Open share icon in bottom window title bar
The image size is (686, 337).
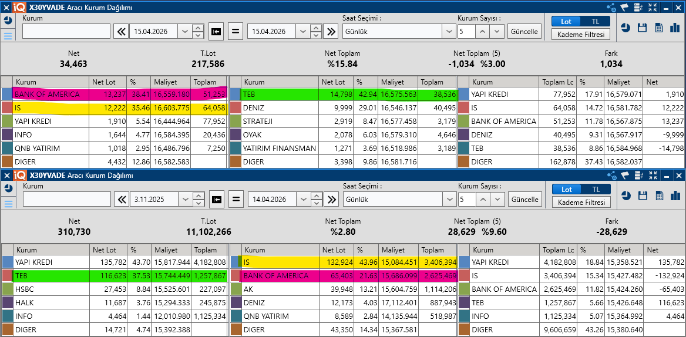click(x=611, y=176)
